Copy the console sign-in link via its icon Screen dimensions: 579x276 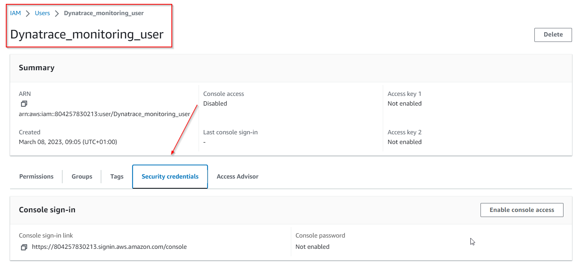click(24, 247)
